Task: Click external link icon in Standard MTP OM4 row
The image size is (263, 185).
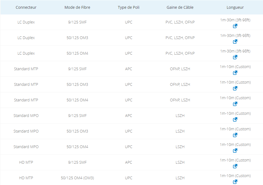Action: (235, 104)
